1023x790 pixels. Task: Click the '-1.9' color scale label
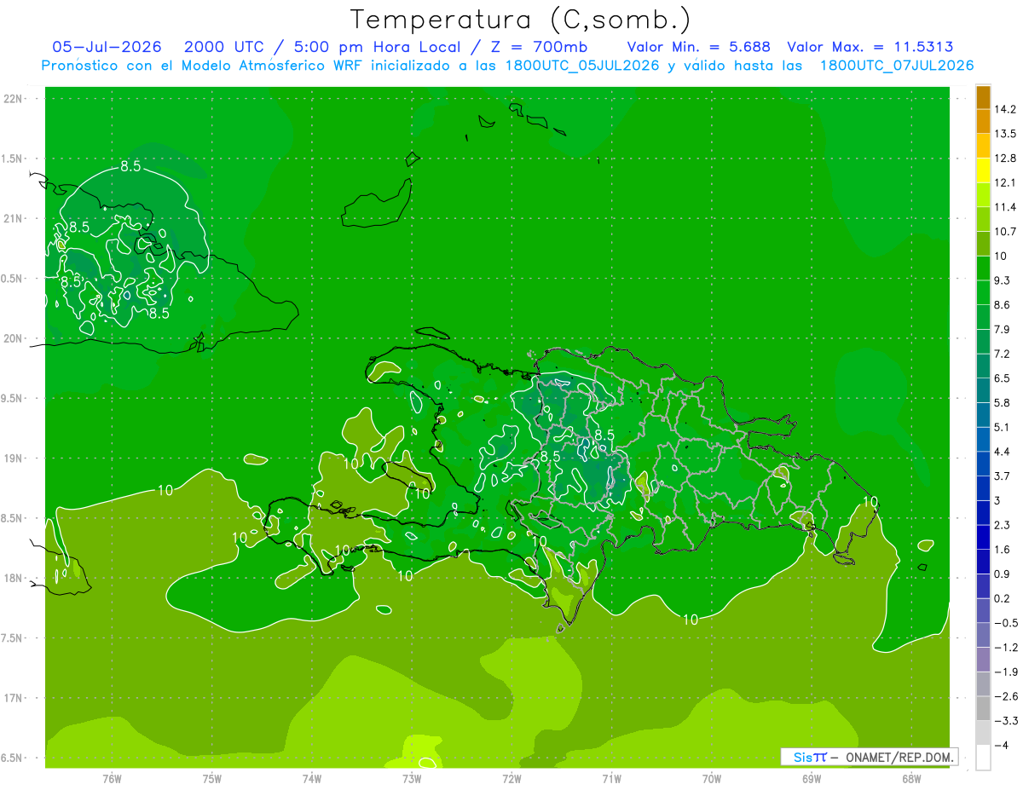point(1005,672)
